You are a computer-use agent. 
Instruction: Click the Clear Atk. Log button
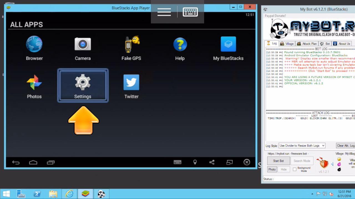(346, 146)
